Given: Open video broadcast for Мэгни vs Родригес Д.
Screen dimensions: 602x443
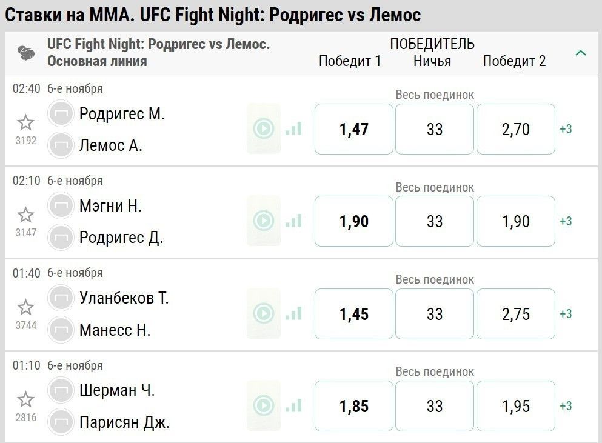Looking at the screenshot, I should (264, 221).
